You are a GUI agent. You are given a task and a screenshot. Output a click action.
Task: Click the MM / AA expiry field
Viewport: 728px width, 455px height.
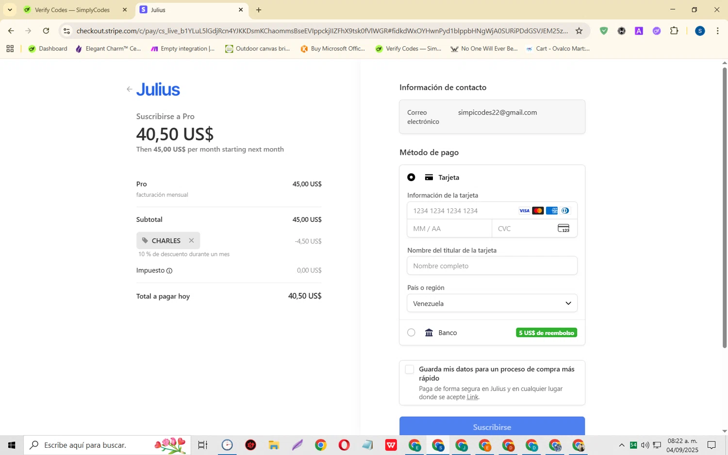(x=449, y=229)
